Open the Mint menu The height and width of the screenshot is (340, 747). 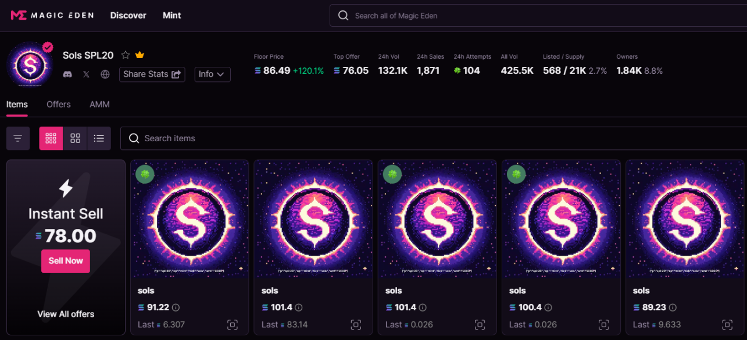pyautogui.click(x=171, y=16)
